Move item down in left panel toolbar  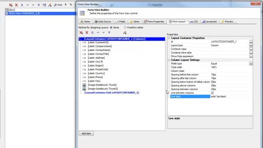[33, 5]
